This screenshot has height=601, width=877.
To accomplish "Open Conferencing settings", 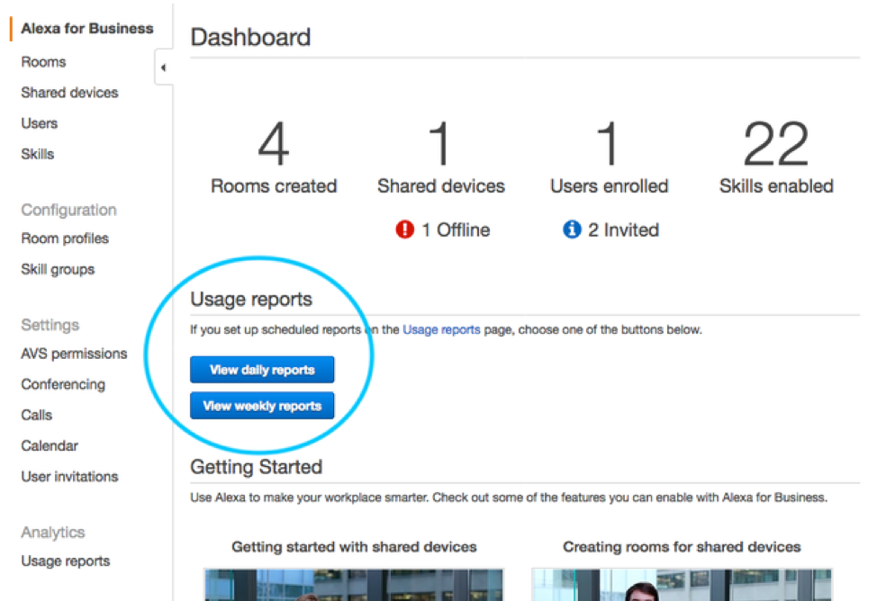I will [63, 385].
